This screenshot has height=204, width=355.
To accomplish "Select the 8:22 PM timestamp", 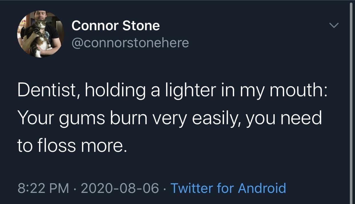I will 43,188.
